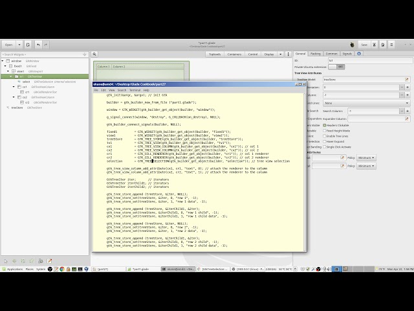Collapse the cx2 column node
The image size is (414, 311).
(14, 97)
